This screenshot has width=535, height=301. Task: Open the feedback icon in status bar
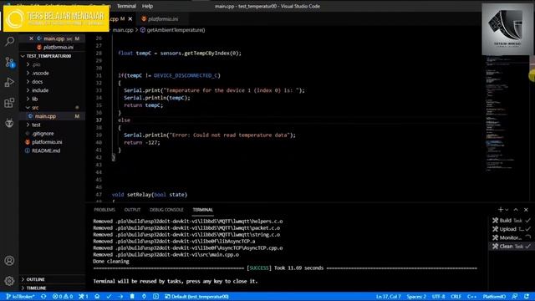(x=515, y=297)
